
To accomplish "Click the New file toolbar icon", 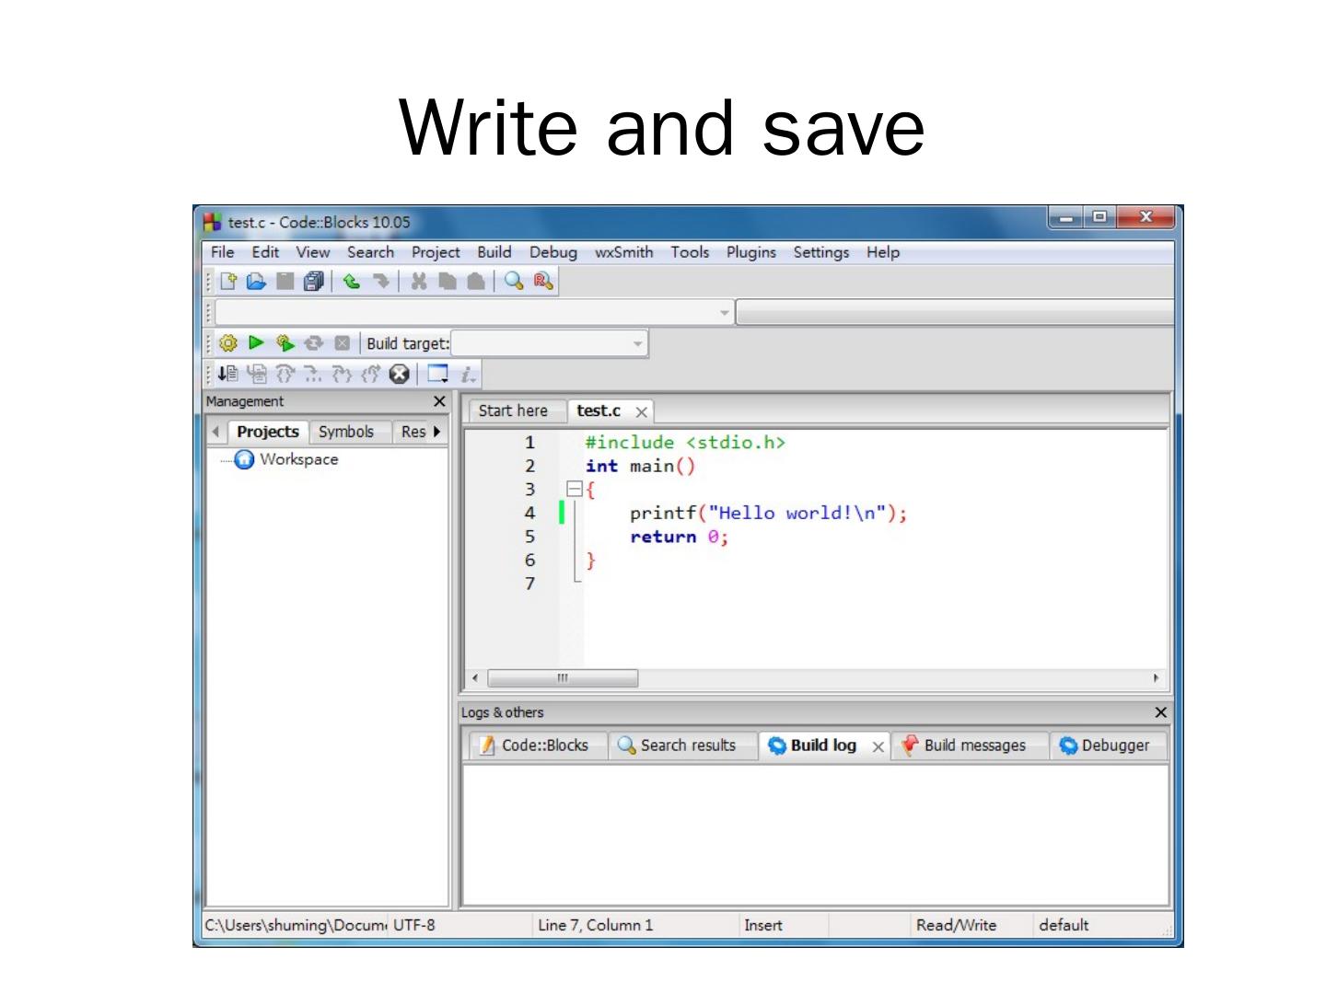I will coord(228,282).
